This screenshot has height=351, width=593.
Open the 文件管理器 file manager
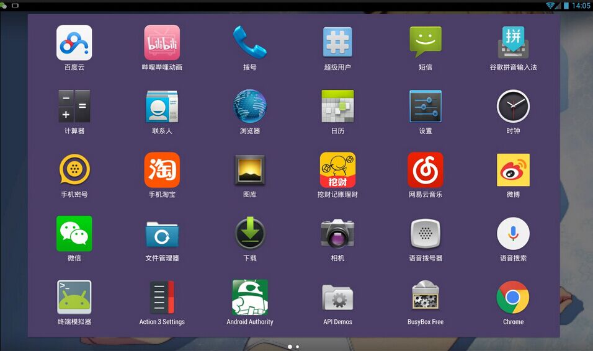[x=162, y=234]
